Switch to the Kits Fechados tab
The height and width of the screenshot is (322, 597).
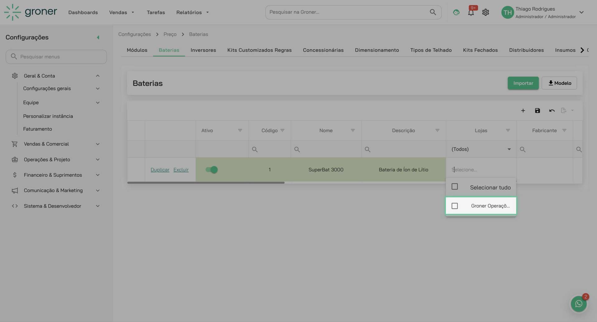coord(480,50)
